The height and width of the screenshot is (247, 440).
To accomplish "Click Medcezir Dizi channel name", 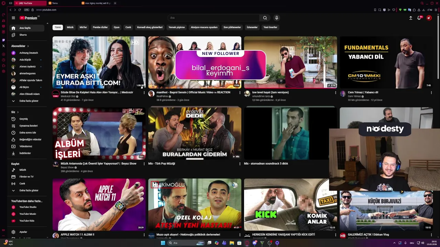I will click(68, 96).
